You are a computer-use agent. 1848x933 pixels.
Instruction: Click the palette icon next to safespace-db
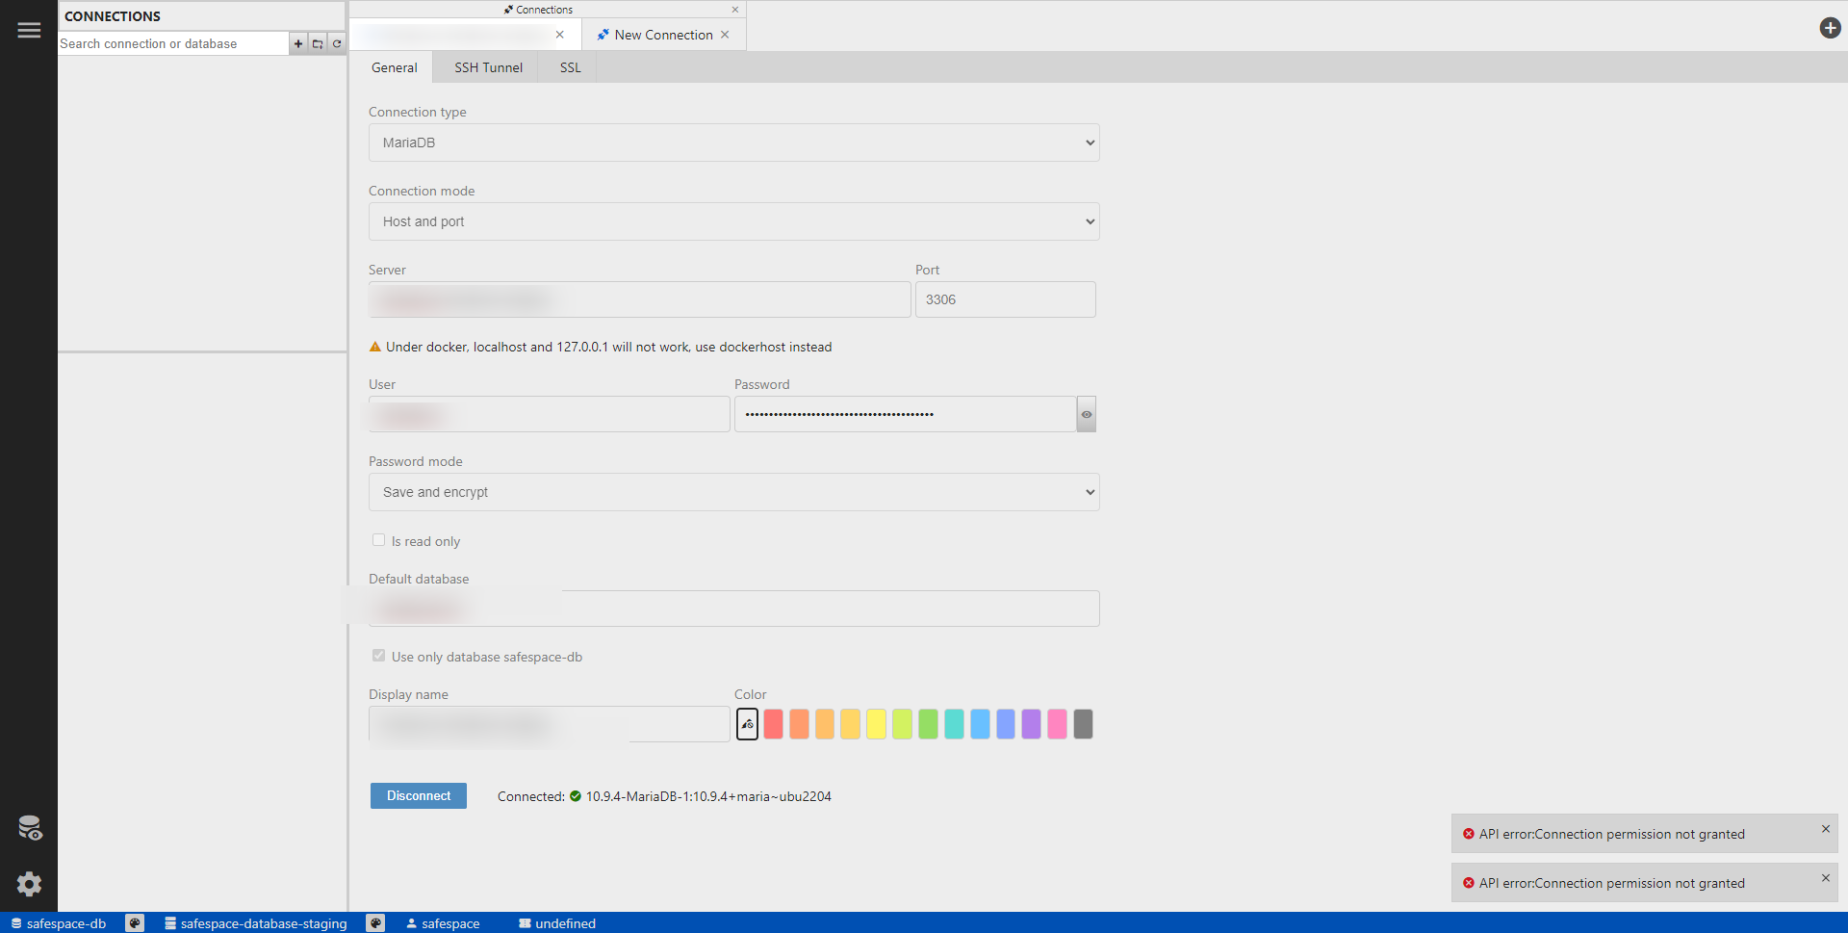(x=135, y=923)
